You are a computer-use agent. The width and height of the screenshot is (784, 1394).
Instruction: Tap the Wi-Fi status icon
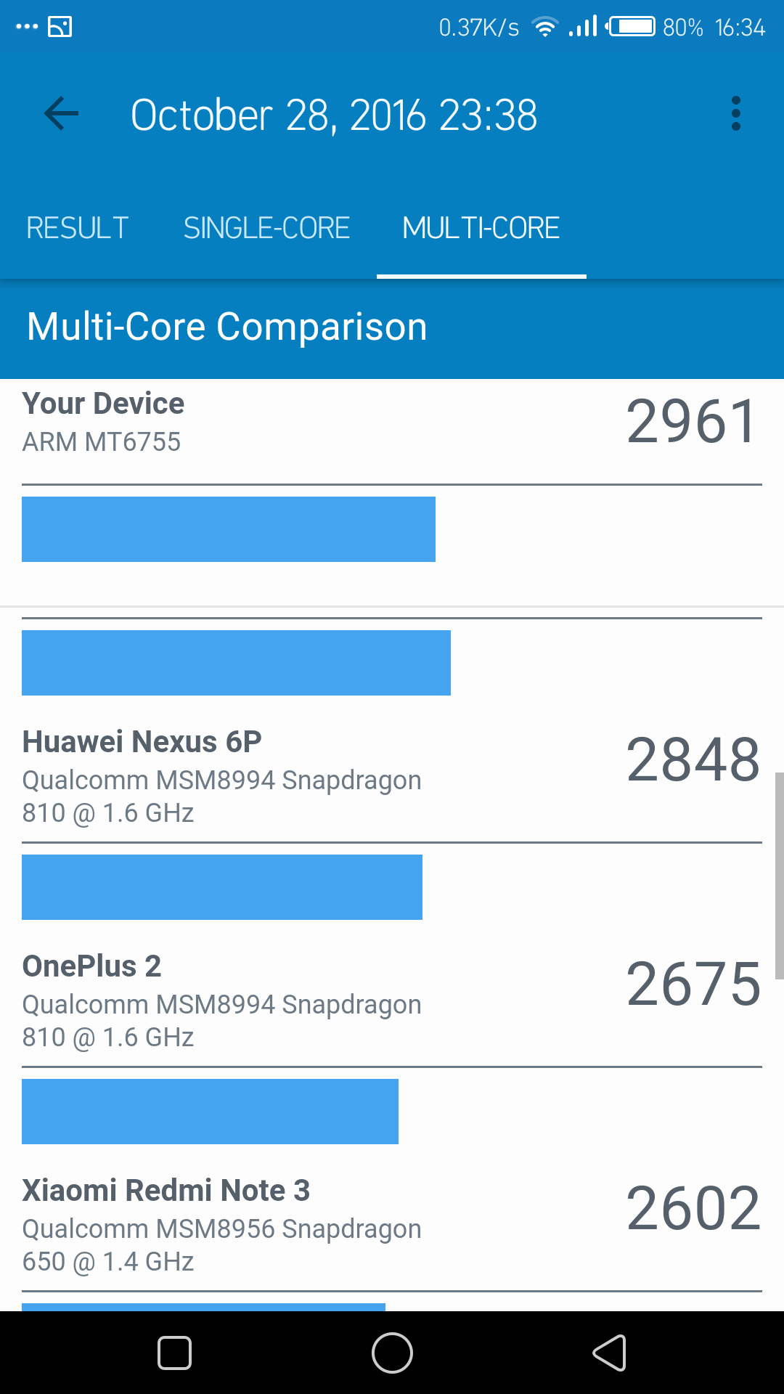[x=544, y=27]
